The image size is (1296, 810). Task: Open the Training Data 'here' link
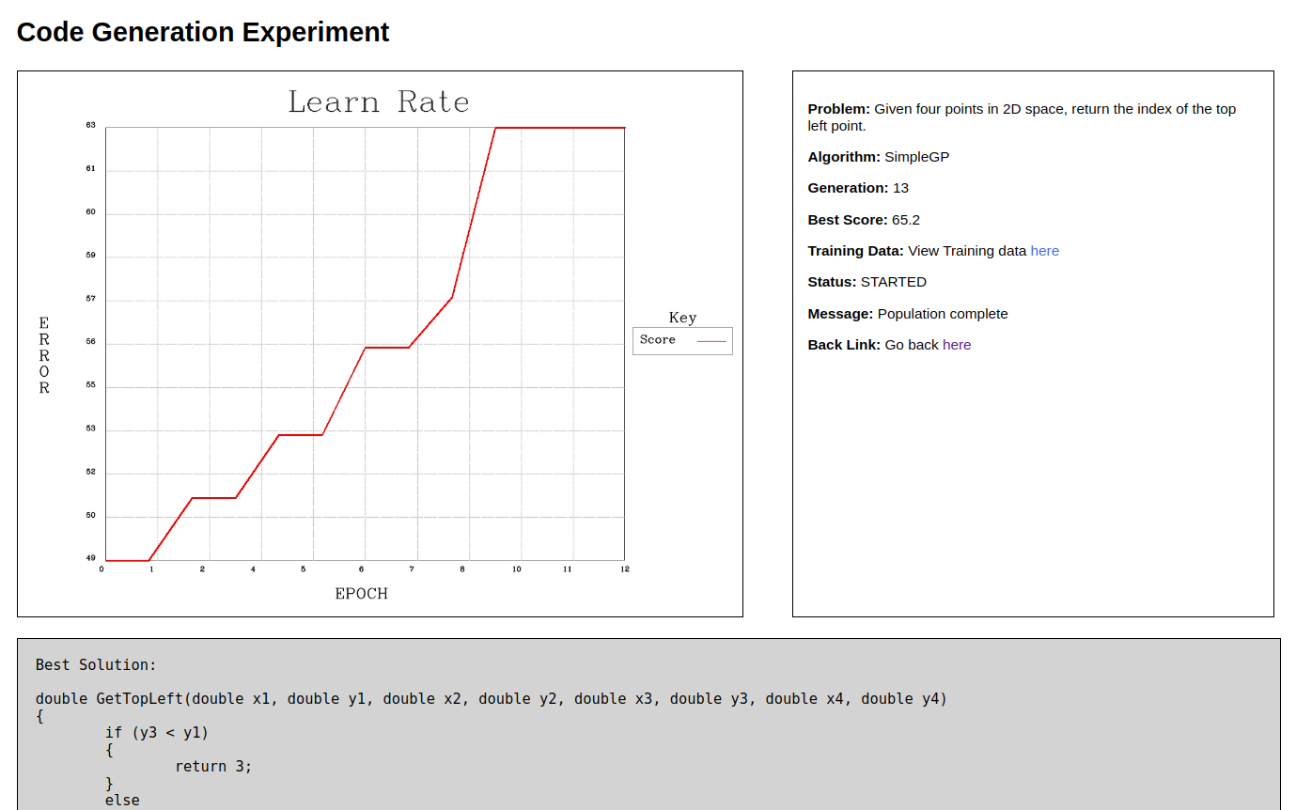click(x=1044, y=251)
